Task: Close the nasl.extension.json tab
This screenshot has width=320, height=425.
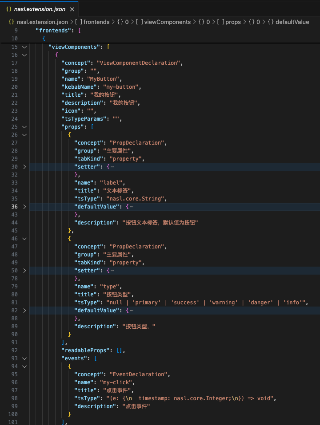Action: click(x=72, y=9)
